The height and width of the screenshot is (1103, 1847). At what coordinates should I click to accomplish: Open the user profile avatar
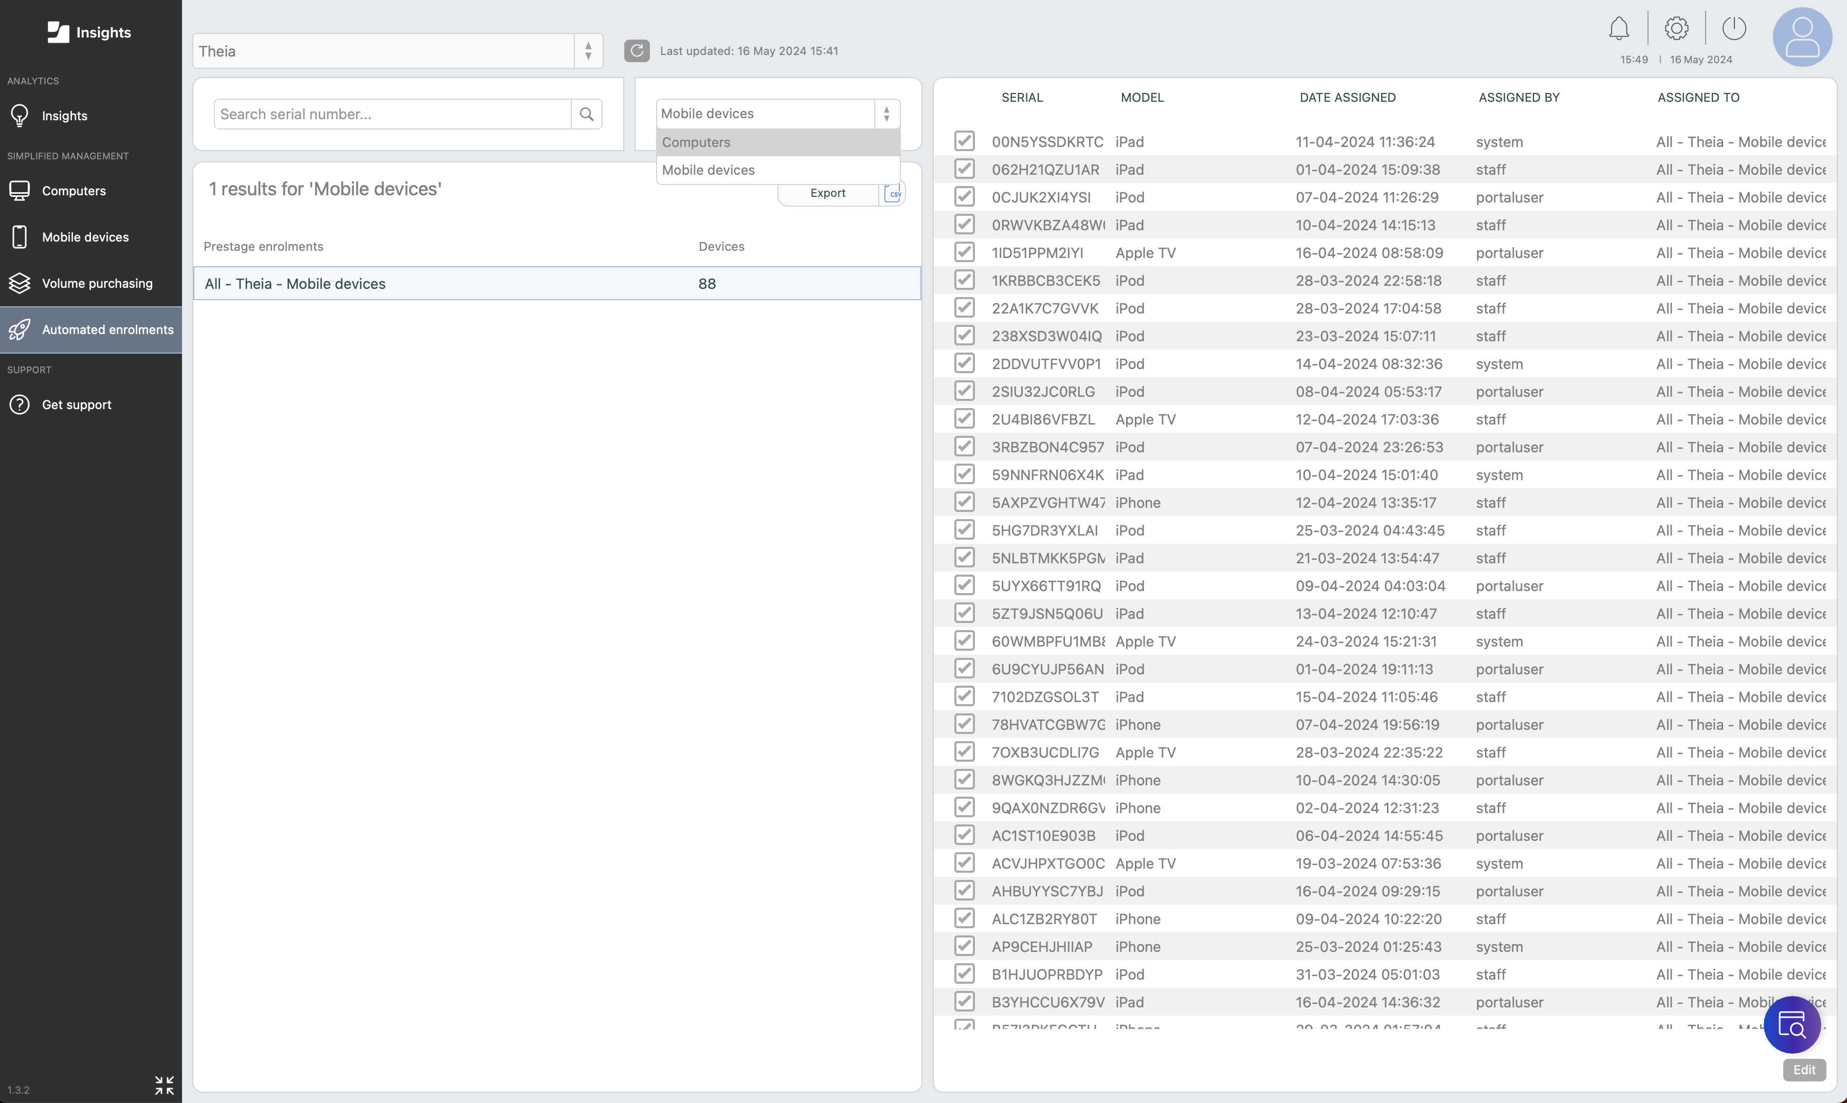point(1802,37)
